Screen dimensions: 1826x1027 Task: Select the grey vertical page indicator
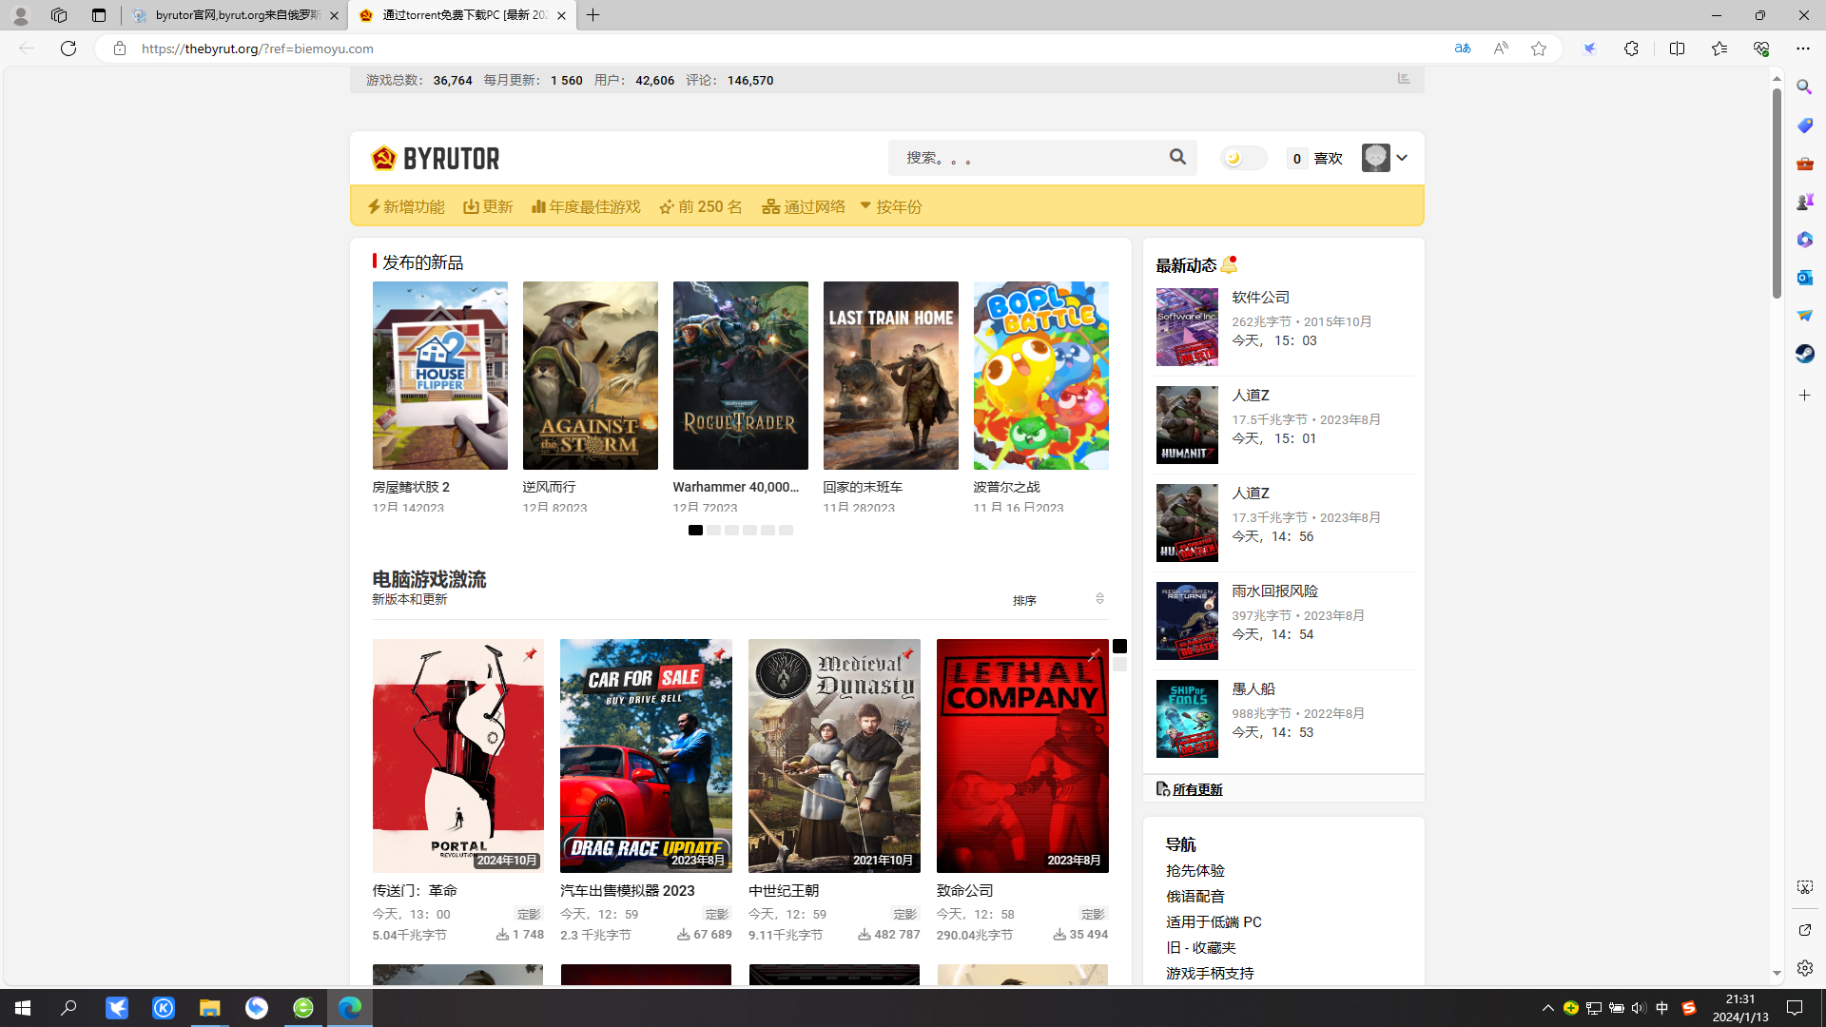[1119, 665]
